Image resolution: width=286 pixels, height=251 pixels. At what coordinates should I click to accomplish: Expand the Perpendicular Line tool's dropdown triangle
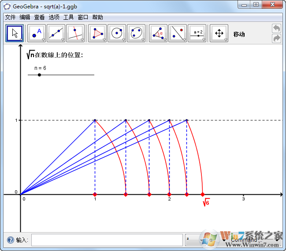click(x=82, y=40)
